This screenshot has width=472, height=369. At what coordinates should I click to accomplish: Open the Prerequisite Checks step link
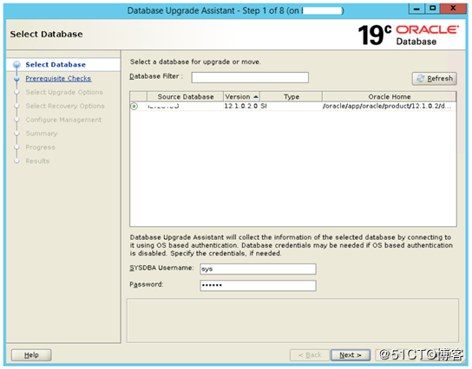58,79
